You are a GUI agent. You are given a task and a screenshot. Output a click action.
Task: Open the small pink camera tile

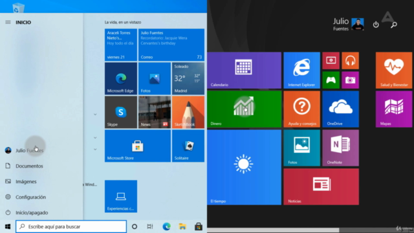pos(351,80)
